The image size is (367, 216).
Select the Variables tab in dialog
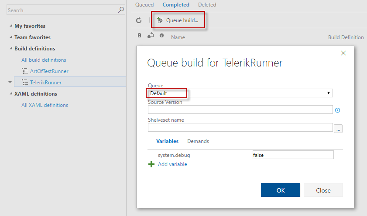click(167, 141)
